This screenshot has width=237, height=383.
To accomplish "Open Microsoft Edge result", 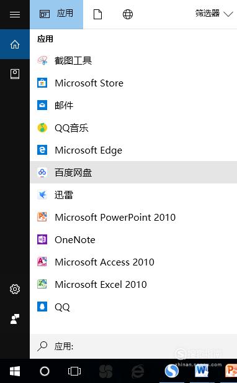I will coord(133,150).
